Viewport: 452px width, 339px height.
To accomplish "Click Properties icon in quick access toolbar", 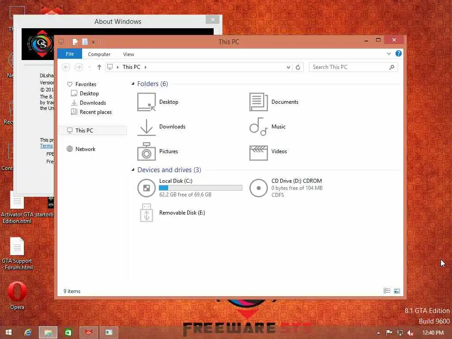I will 75,42.
